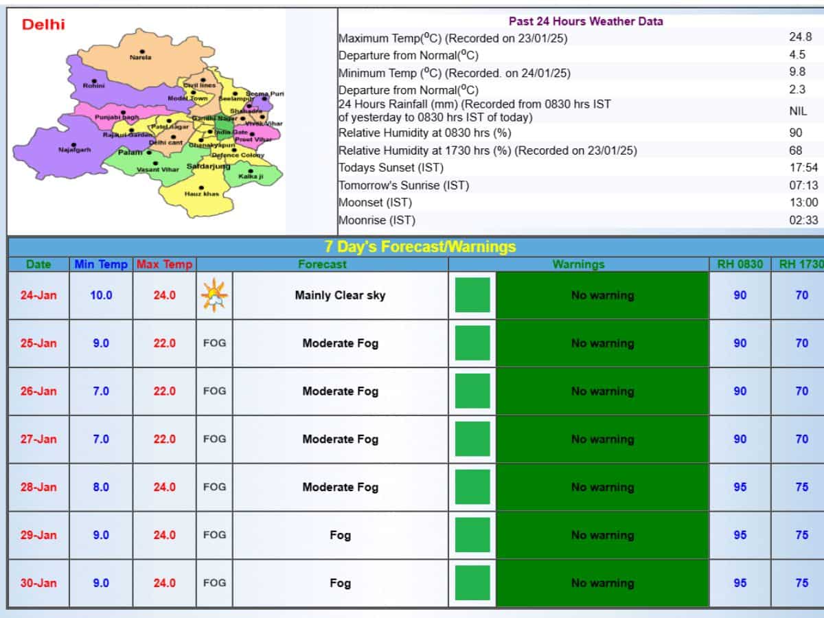The height and width of the screenshot is (618, 824).
Task: Click the green warning color square for 30-Jan
Action: (472, 583)
